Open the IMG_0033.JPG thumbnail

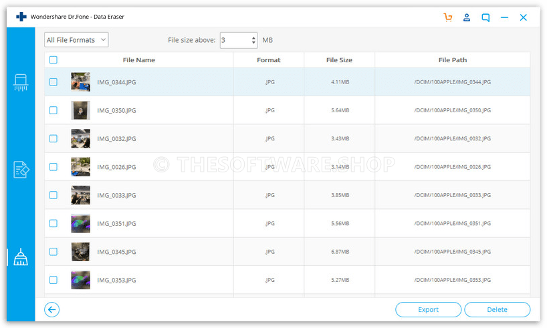(x=81, y=195)
